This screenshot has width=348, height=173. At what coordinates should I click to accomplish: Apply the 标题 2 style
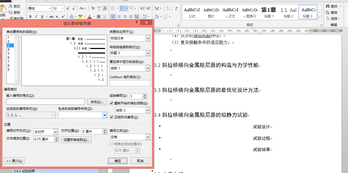point(288,12)
